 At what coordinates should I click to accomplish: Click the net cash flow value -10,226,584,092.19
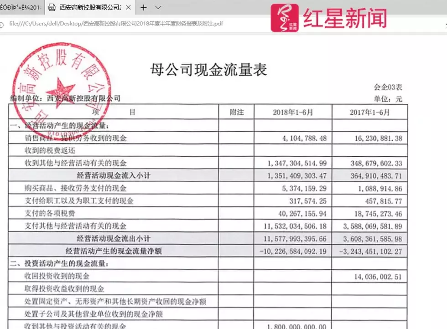pos(291,251)
